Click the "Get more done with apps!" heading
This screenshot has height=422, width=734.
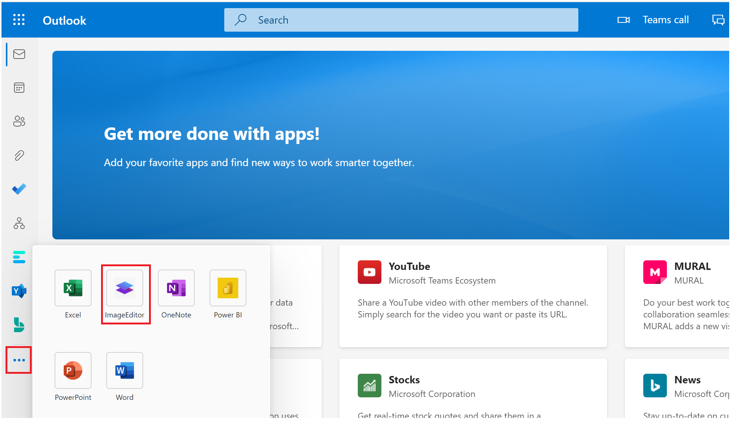[212, 134]
